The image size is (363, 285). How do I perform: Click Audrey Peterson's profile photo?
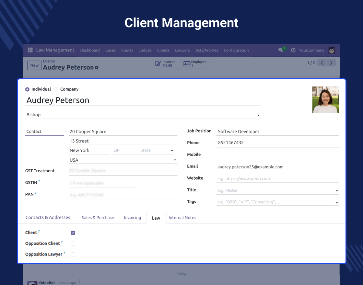point(326,100)
